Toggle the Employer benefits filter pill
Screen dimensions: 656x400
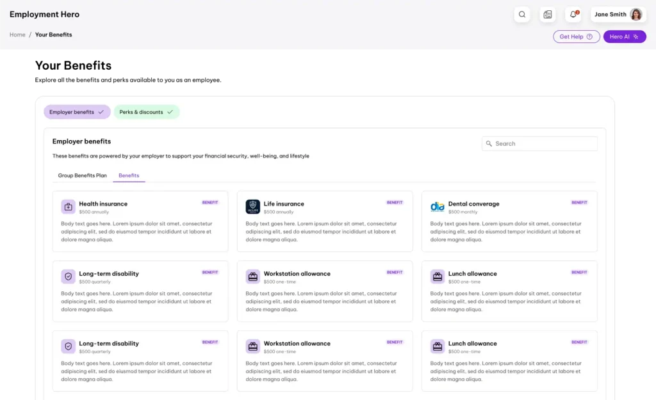click(72, 111)
